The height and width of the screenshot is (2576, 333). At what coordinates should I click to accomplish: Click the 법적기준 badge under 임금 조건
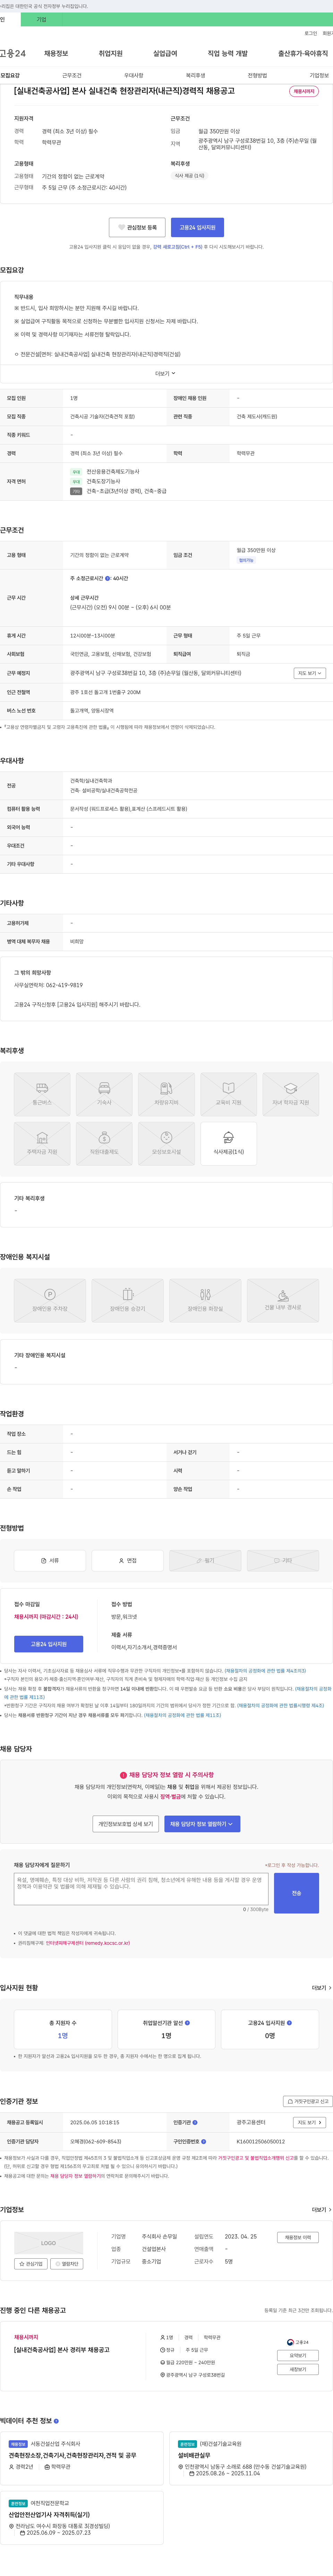point(246,560)
